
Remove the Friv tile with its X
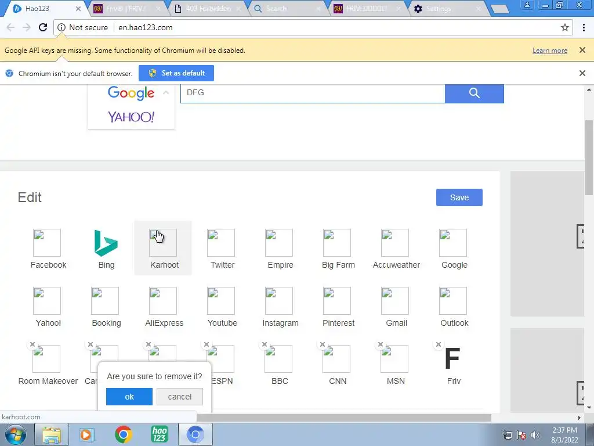coord(438,344)
